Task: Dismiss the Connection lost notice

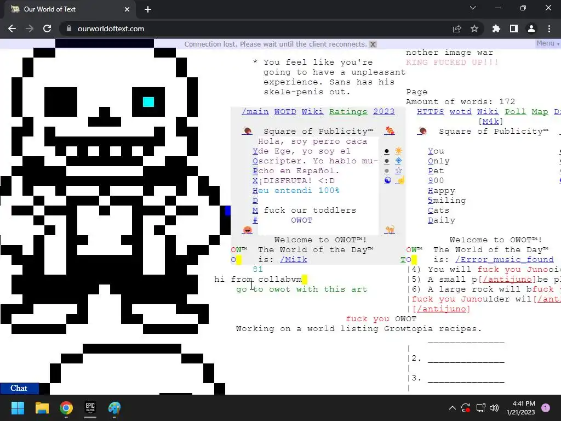Action: pos(373,44)
